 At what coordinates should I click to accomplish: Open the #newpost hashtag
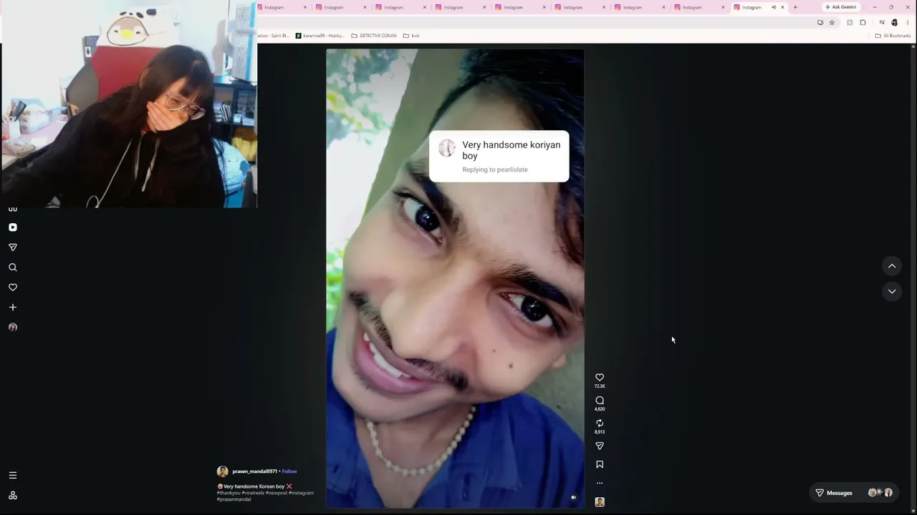(276, 493)
